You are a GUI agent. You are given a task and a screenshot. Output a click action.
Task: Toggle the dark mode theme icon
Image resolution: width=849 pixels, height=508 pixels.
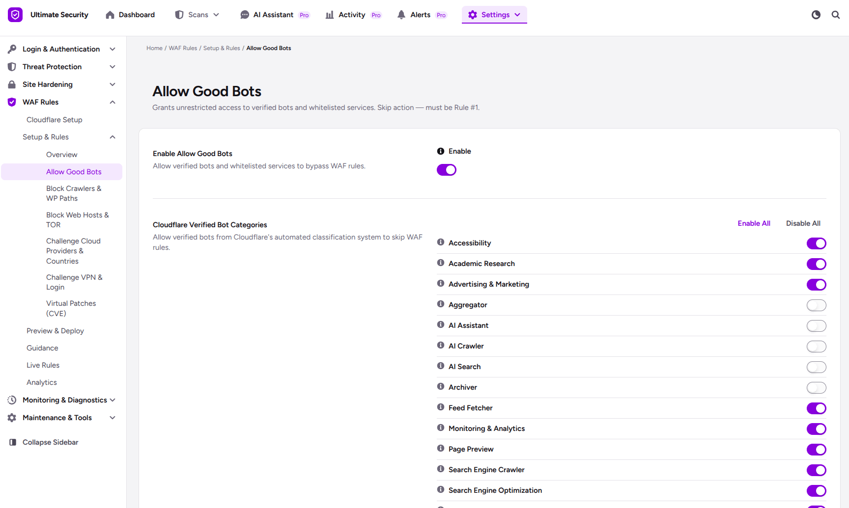tap(816, 15)
